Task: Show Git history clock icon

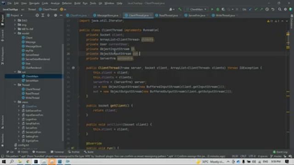Action: click(x=267, y=9)
